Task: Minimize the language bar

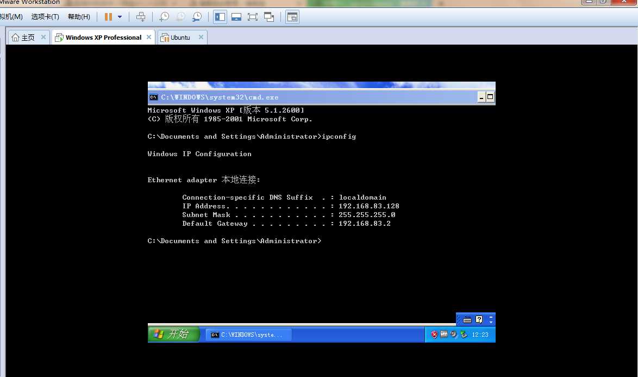Action: tap(491, 317)
